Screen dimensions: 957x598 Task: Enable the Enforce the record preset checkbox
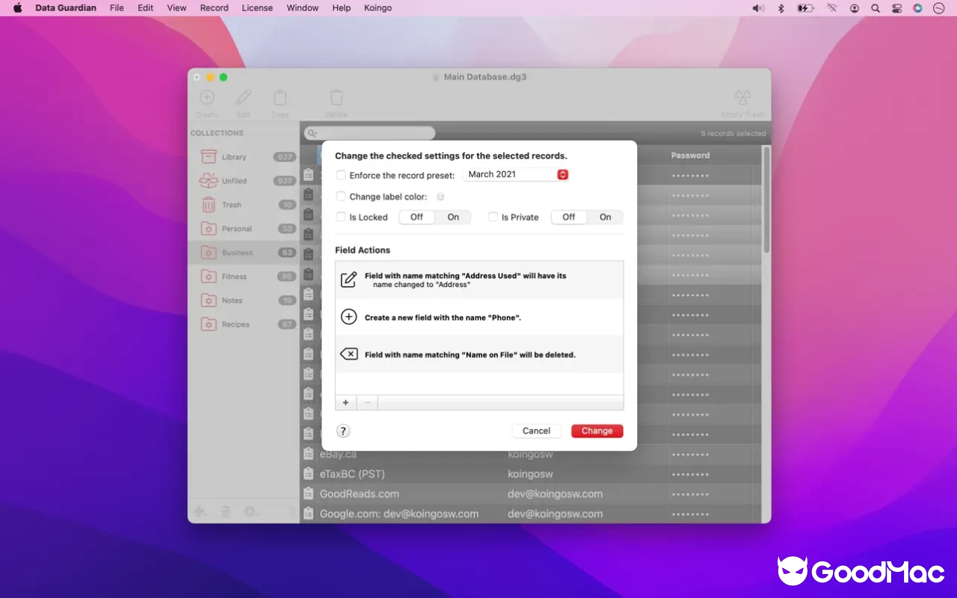[x=341, y=175]
